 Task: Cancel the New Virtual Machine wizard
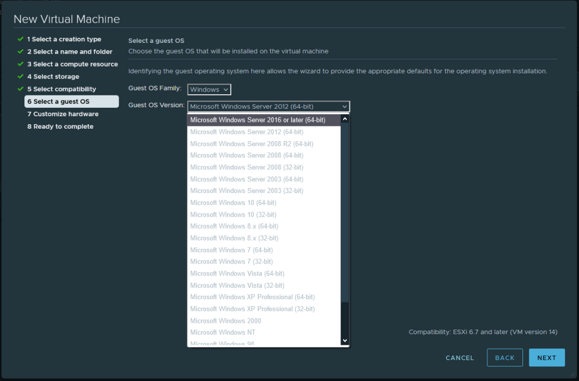click(x=460, y=358)
